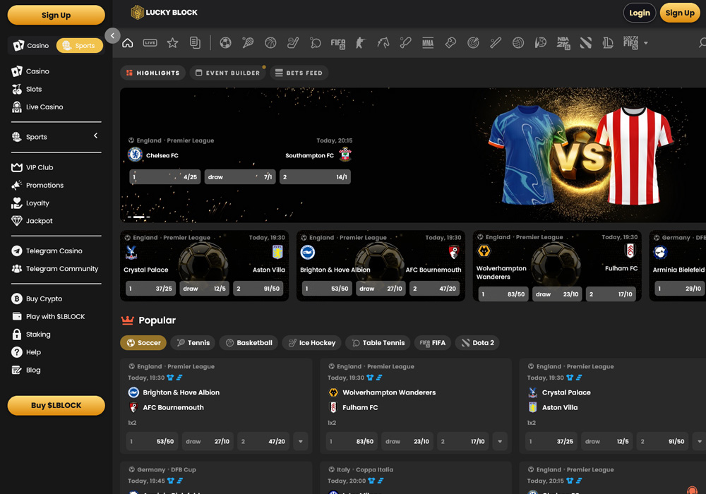Open the odds dropdown on Brighton match card
The image size is (706, 494).
(x=300, y=441)
